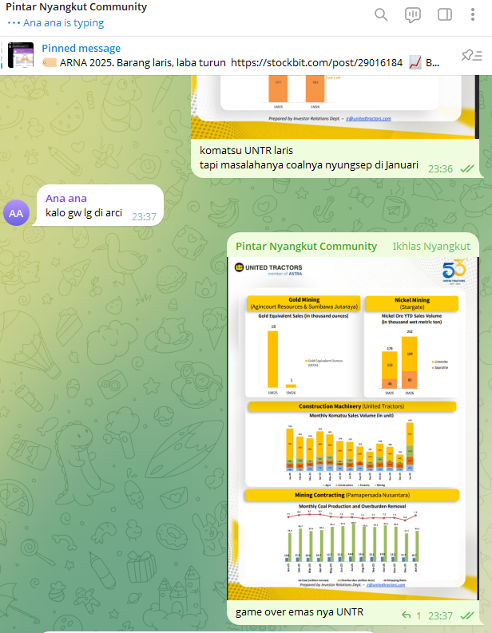This screenshot has width=492, height=633.
Task: Select the 'komatsu UNTR laris' caption text
Action: [247, 151]
